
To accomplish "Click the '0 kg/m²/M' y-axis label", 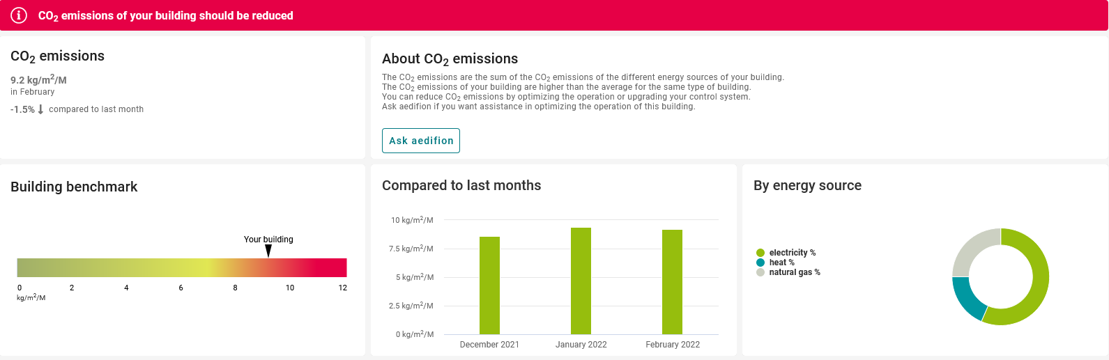I will coord(415,334).
